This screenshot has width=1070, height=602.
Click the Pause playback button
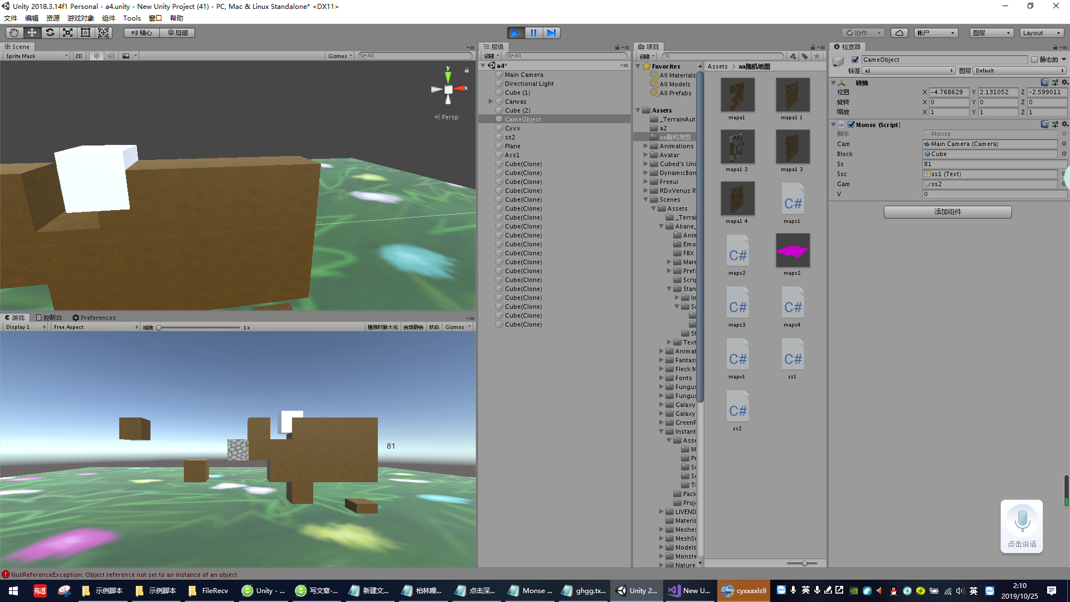click(533, 33)
